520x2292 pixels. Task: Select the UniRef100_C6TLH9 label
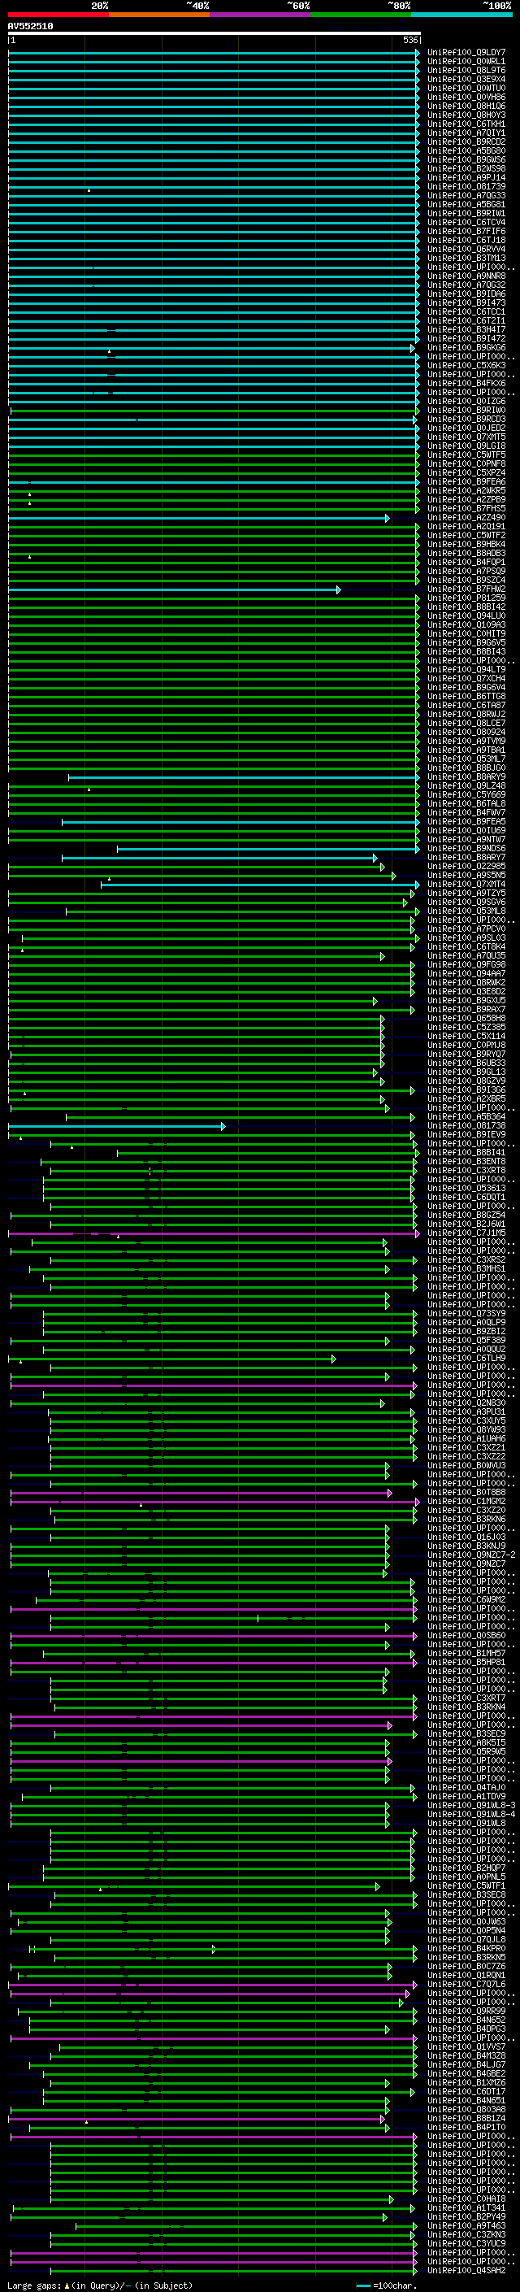click(466, 1358)
